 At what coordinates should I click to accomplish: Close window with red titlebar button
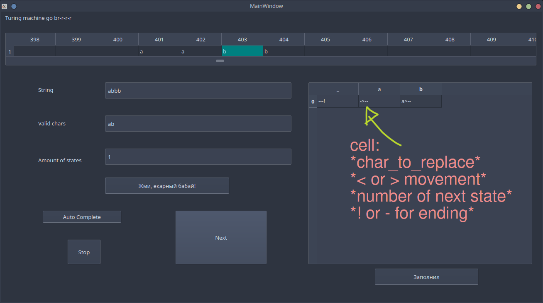538,6
